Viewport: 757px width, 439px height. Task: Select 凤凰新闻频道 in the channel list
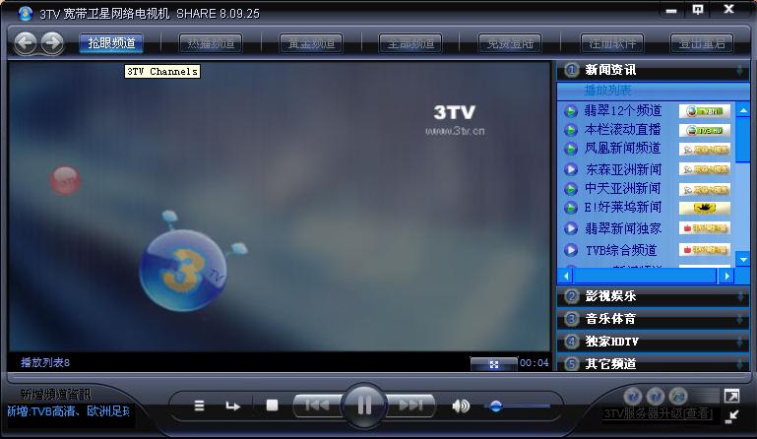click(623, 149)
